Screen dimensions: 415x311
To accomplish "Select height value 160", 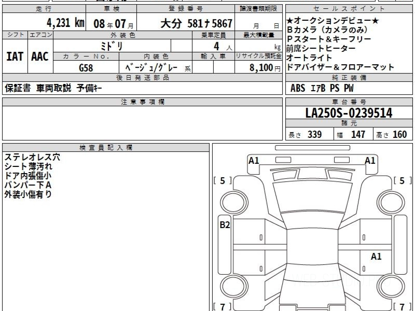I will [x=399, y=134].
